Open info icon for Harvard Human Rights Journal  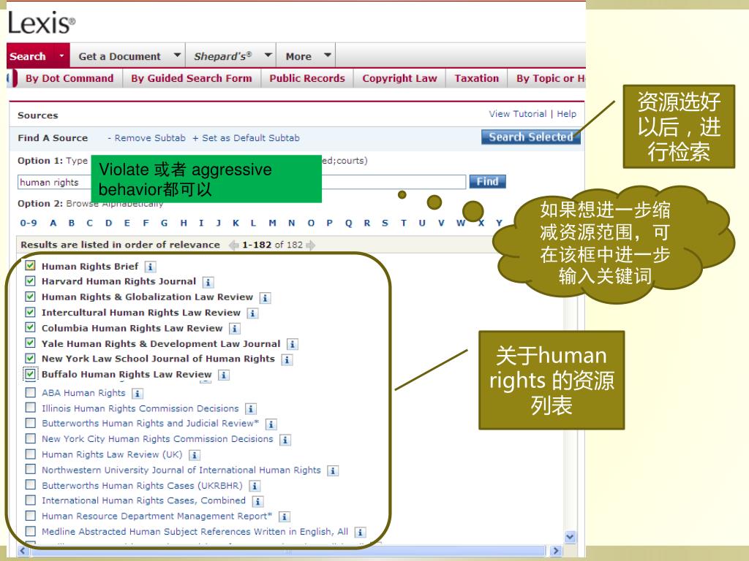208,283
